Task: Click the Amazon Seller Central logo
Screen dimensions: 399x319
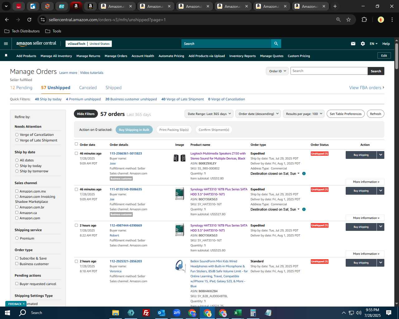Action: tap(36, 44)
